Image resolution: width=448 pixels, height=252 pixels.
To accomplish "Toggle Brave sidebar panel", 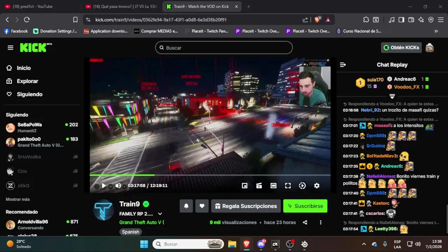I will pyautogui.click(x=401, y=20).
